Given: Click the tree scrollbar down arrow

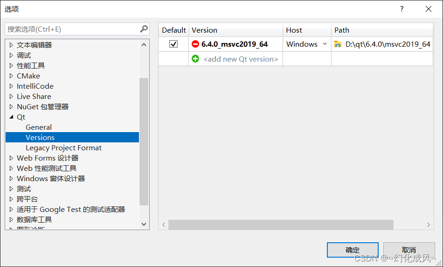Looking at the screenshot, I should 144,224.
